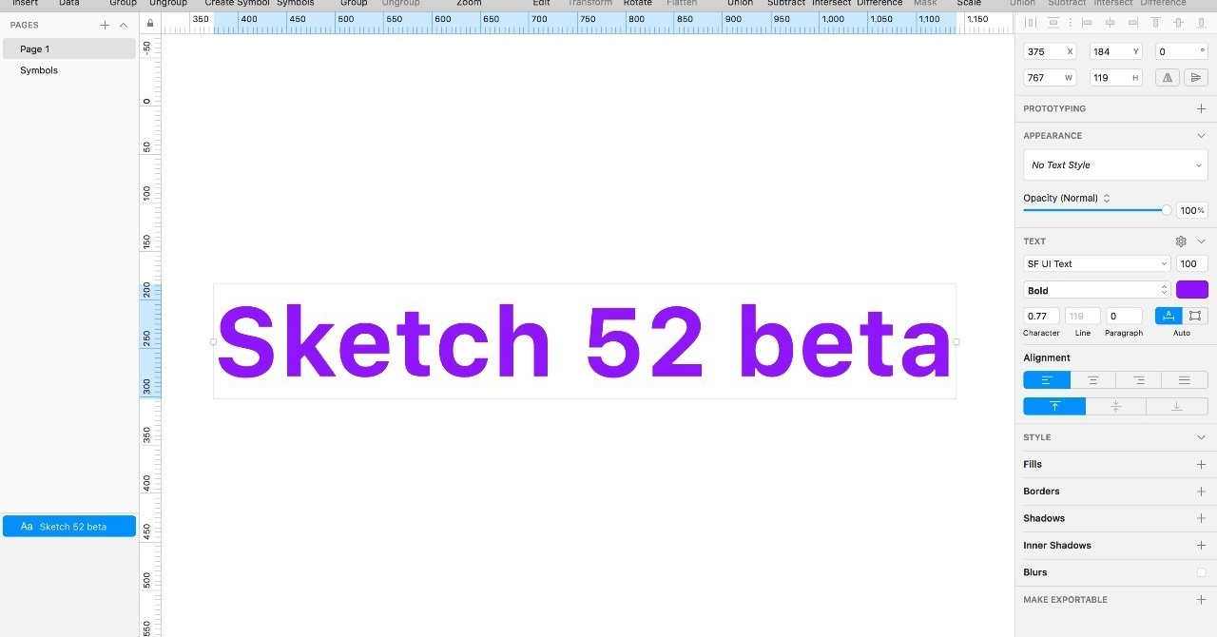Set vertical text alignment to bottom
1217x637 pixels.
coord(1177,407)
